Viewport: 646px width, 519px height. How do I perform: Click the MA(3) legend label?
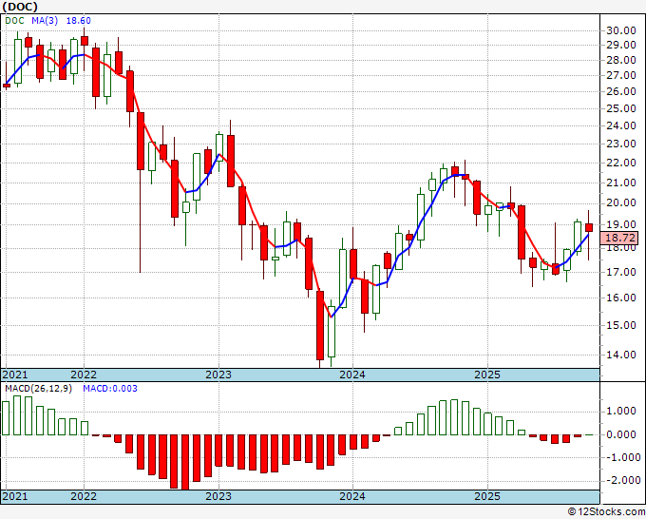45,21
